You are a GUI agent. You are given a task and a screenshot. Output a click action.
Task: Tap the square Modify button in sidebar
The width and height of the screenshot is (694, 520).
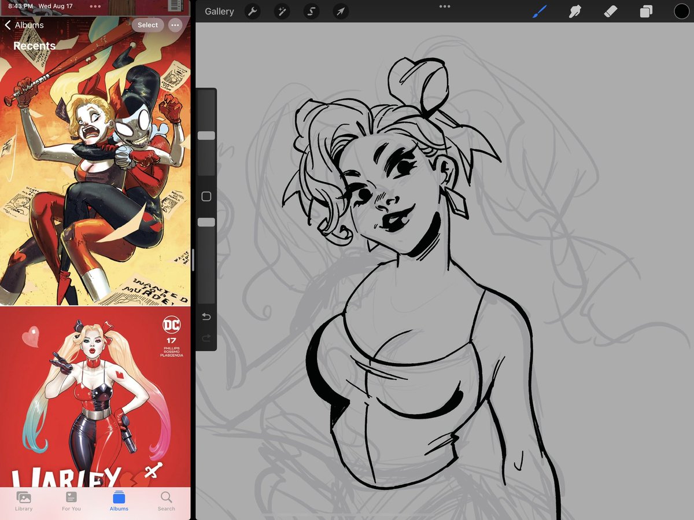tap(206, 197)
